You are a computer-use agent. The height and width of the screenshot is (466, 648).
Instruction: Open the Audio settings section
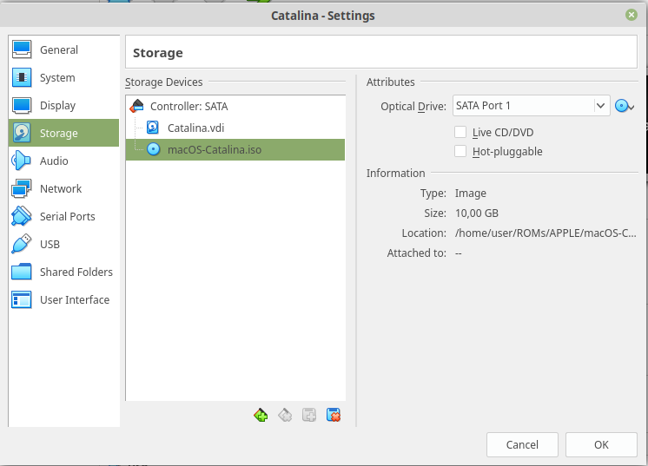click(x=54, y=161)
